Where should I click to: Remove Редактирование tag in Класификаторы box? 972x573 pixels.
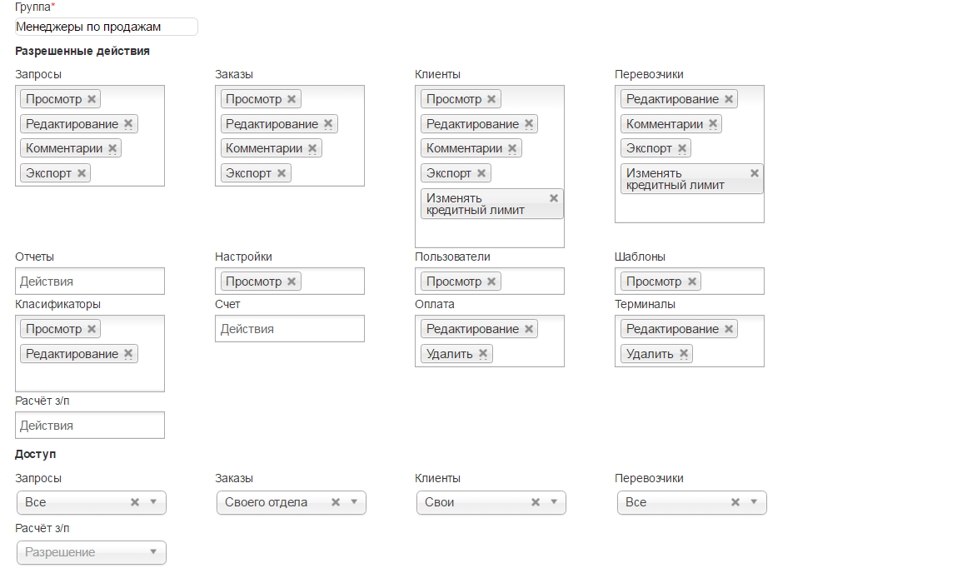pos(128,353)
